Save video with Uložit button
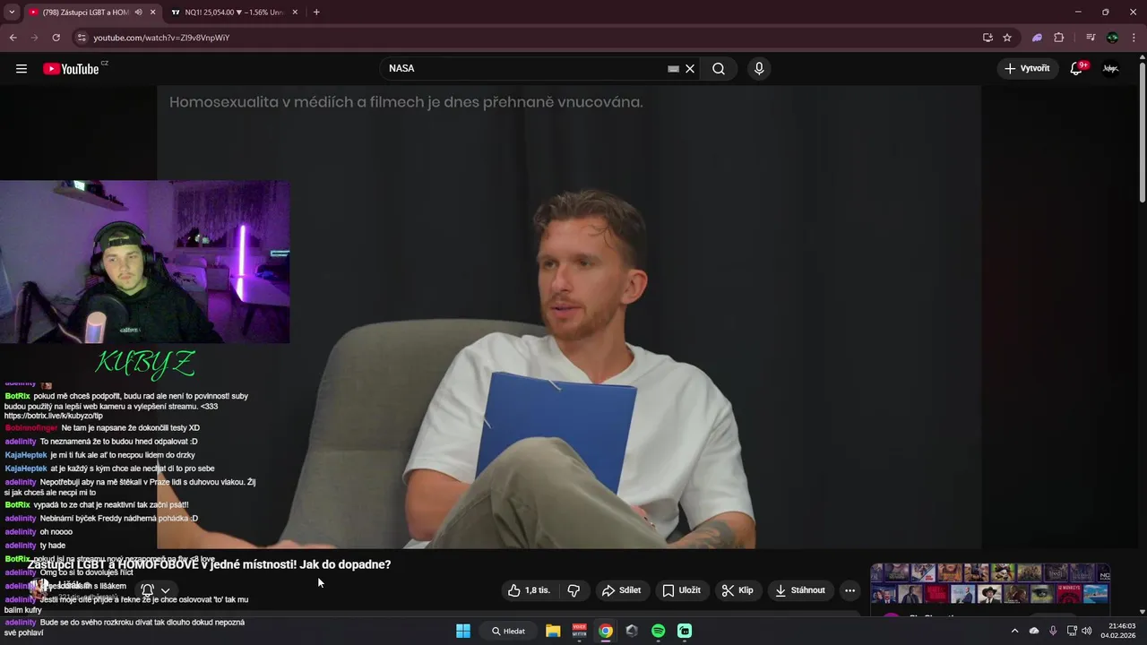The image size is (1147, 645). tap(681, 590)
